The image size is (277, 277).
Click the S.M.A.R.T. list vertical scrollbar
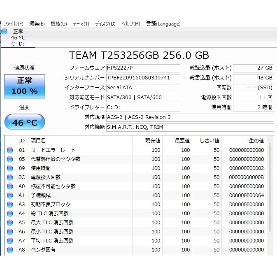click(x=270, y=187)
